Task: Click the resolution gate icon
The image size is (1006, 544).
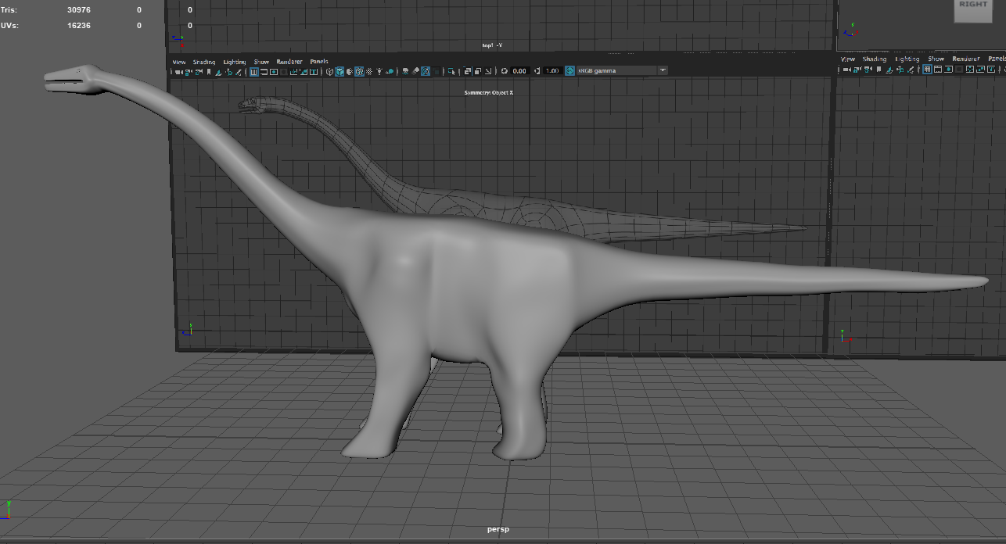Action: click(274, 71)
